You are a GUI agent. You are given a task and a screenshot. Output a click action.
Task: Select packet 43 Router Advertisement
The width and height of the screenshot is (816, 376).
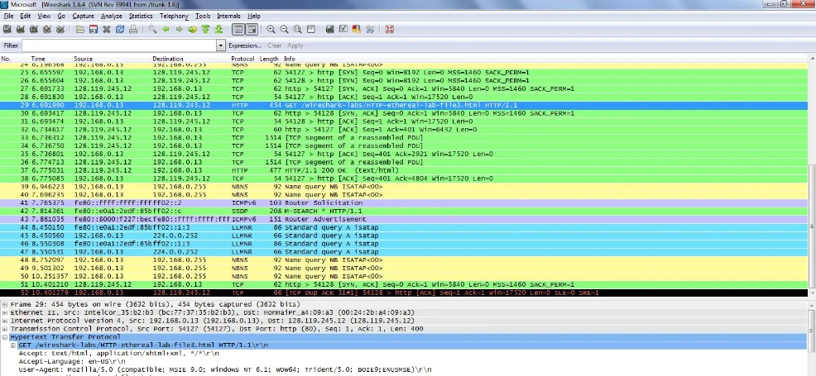(404, 219)
